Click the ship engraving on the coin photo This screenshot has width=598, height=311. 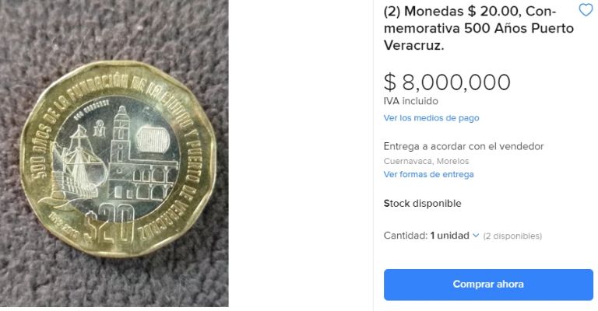coord(75,167)
